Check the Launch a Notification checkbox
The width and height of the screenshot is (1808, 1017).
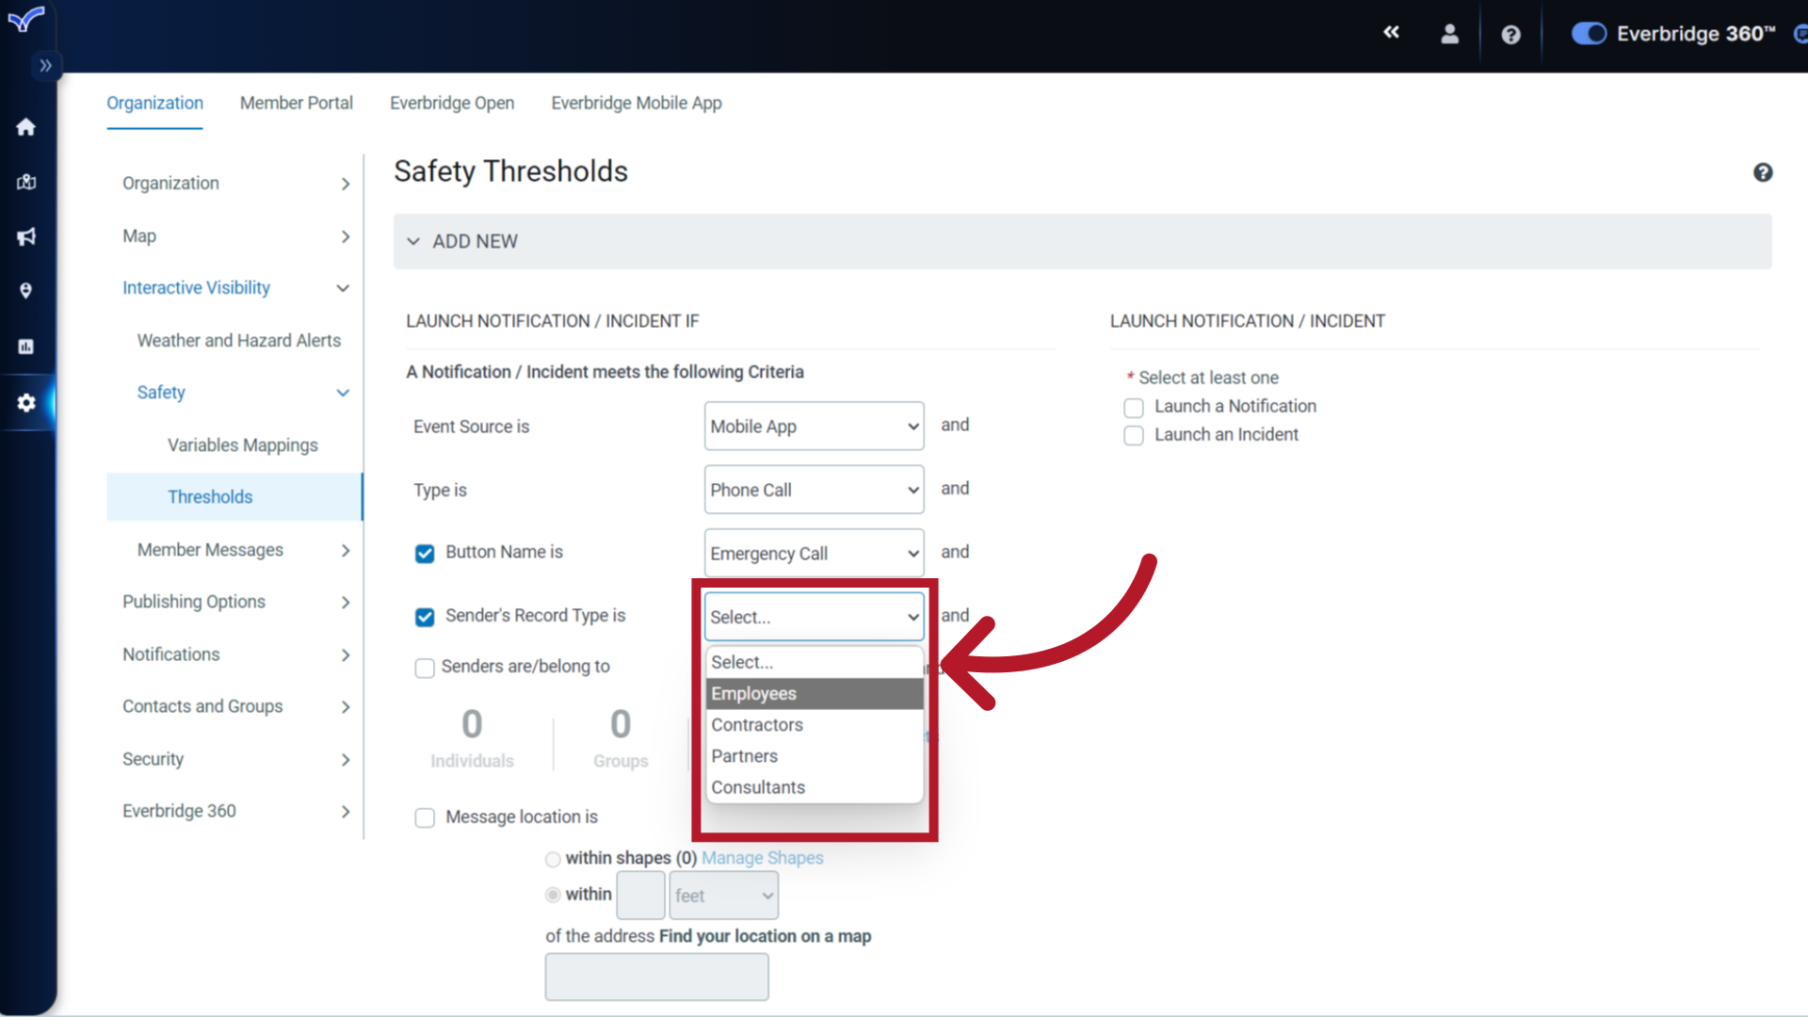(1133, 407)
